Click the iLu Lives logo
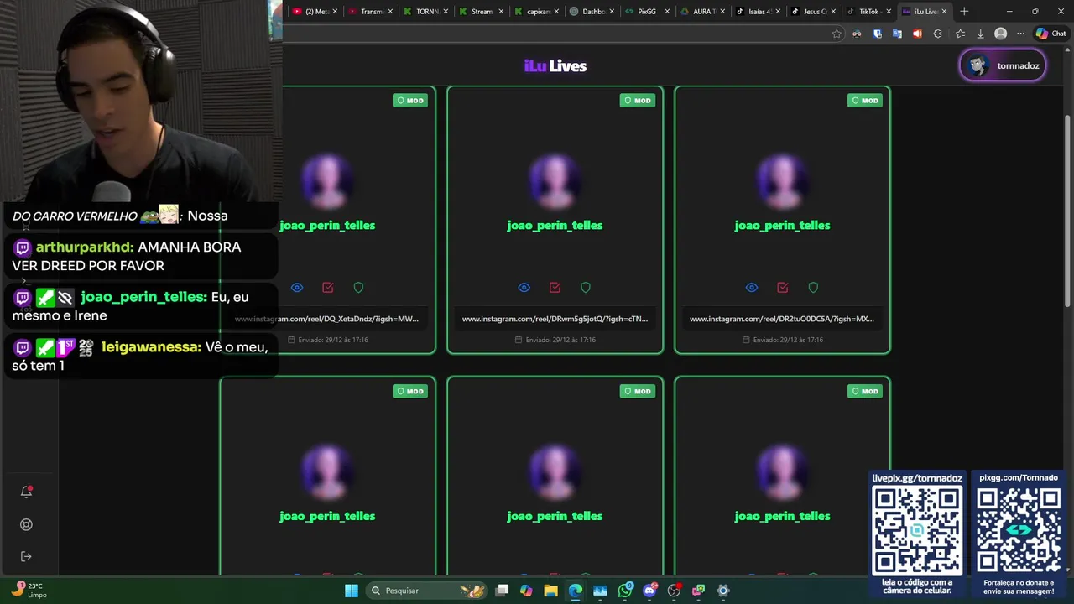Image resolution: width=1074 pixels, height=604 pixels. [x=555, y=66]
